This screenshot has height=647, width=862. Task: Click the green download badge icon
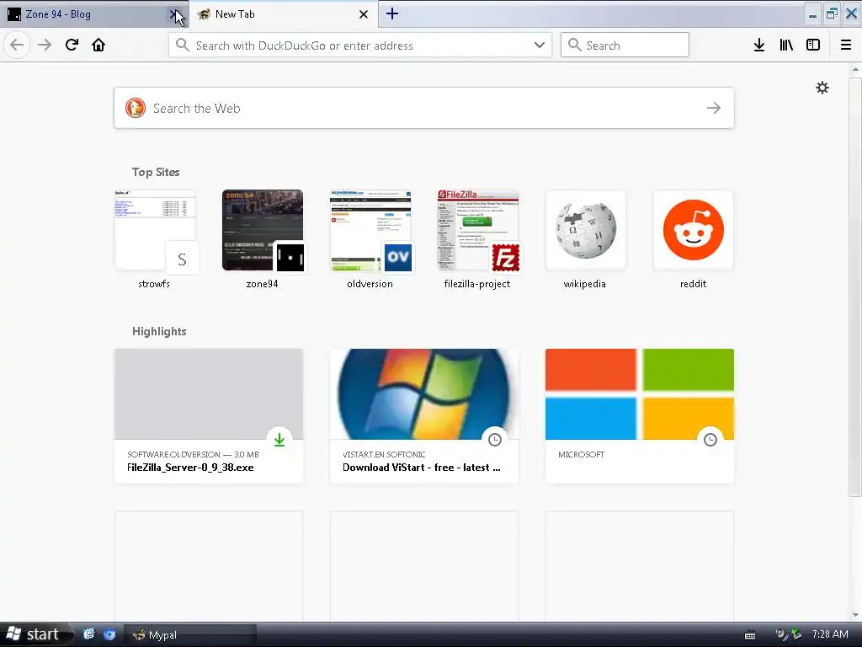[279, 440]
